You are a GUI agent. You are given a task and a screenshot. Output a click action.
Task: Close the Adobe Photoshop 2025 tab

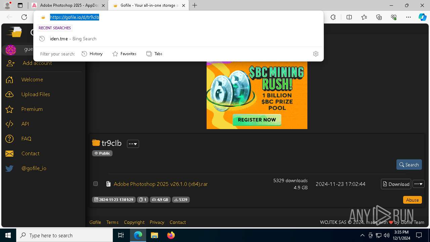pyautogui.click(x=103, y=5)
